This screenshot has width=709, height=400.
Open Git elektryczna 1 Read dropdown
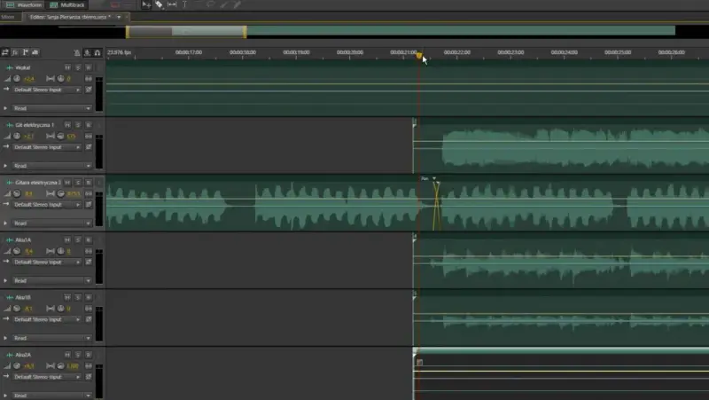[51, 166]
